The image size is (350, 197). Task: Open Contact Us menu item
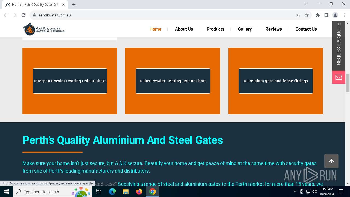point(306,29)
